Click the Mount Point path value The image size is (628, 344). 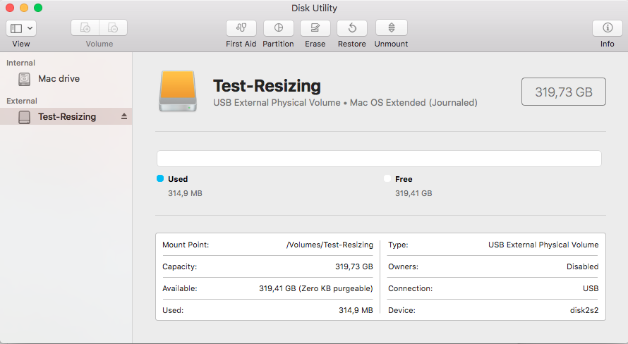tap(329, 245)
